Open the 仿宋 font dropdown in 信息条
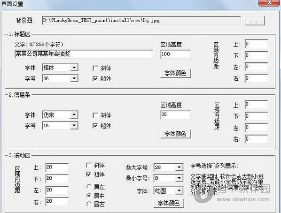The image size is (281, 213). 74,115
